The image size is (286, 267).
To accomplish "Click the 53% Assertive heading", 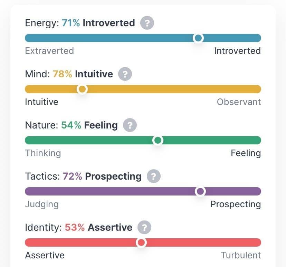I will [98, 227].
